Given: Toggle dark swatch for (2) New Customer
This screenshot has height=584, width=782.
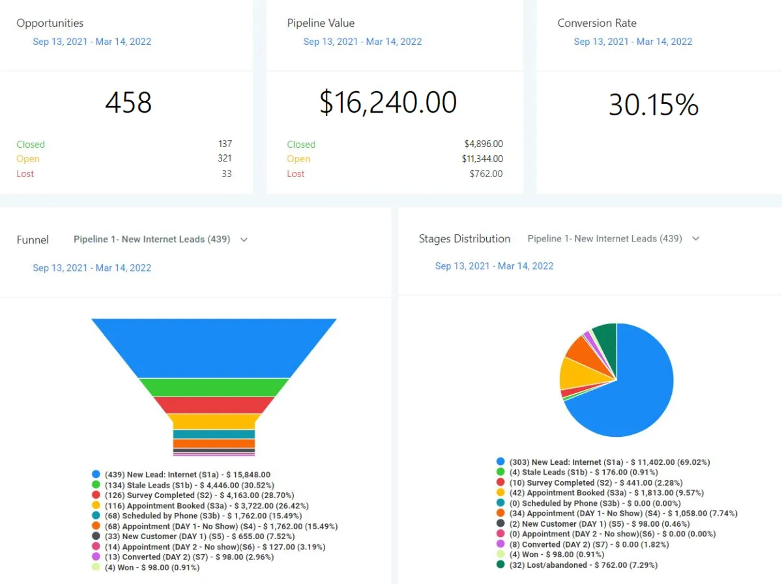Looking at the screenshot, I should [x=500, y=523].
